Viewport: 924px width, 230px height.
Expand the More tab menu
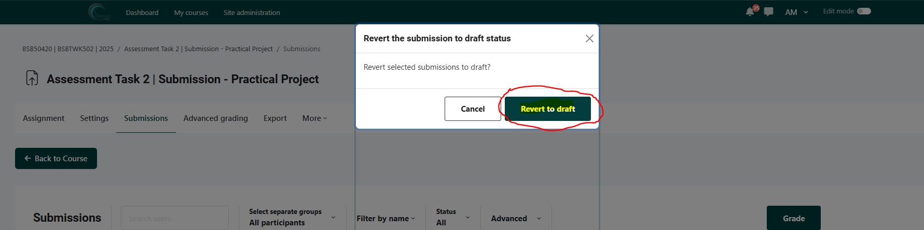click(314, 118)
